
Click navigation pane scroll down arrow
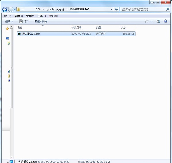click(12, 157)
